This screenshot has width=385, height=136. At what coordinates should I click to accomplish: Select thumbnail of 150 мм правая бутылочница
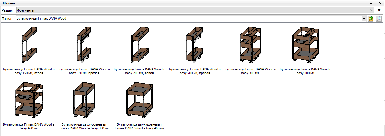(x=84, y=45)
